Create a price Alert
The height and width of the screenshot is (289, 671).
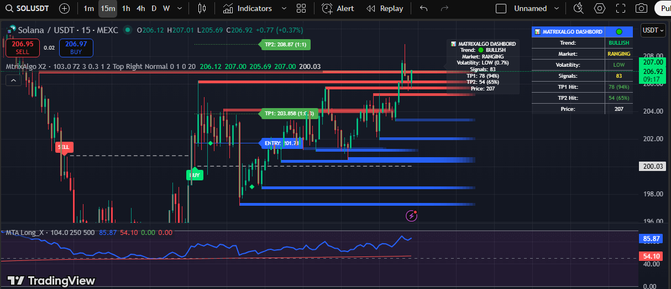(x=338, y=8)
